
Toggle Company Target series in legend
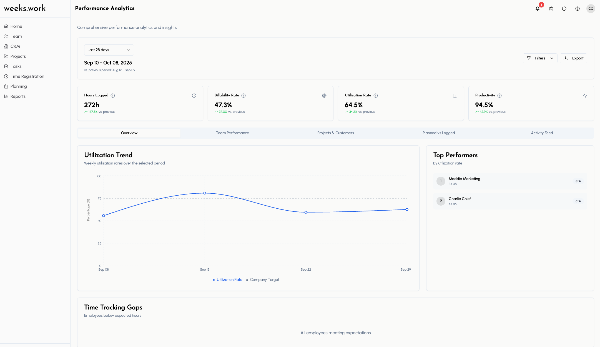(262, 280)
